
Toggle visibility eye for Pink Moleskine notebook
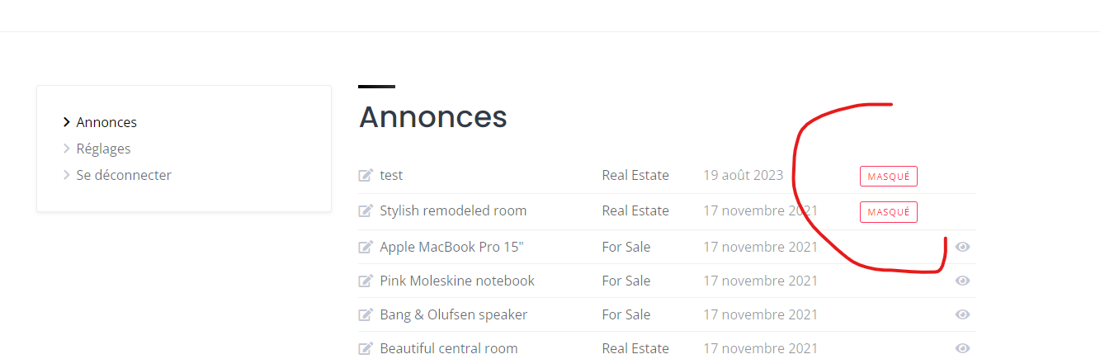click(x=962, y=281)
